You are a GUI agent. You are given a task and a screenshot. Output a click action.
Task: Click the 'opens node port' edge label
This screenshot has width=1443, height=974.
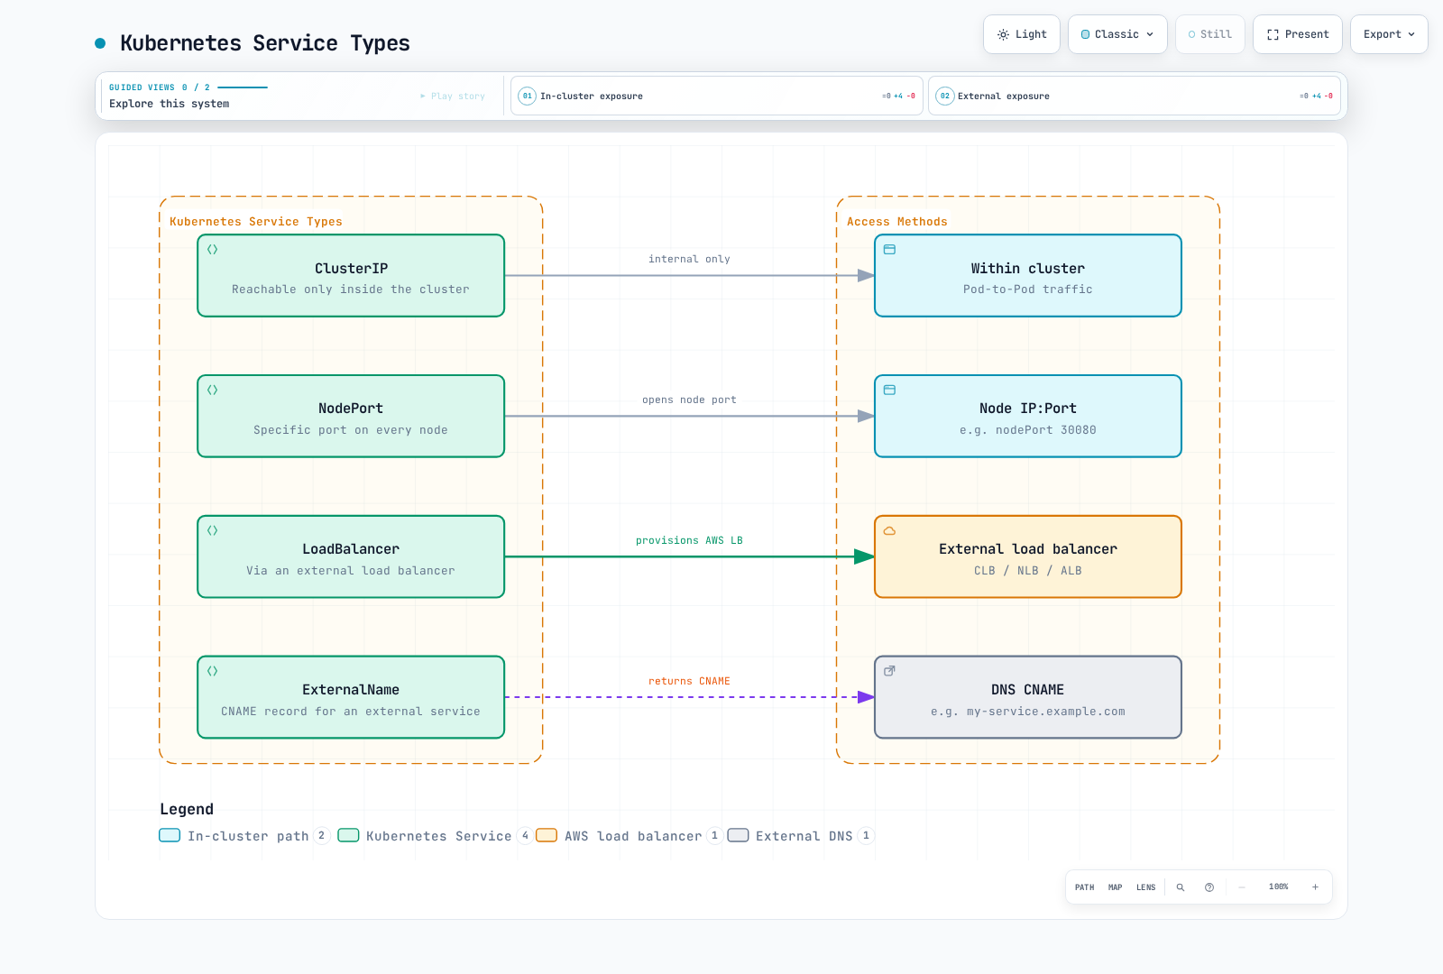pyautogui.click(x=689, y=400)
